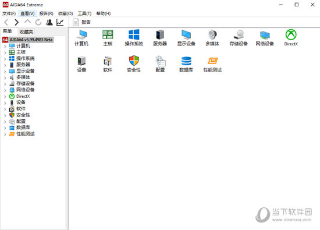Minimize the AIDA64 Extreme window
320x230 pixels.
[x=281, y=5]
